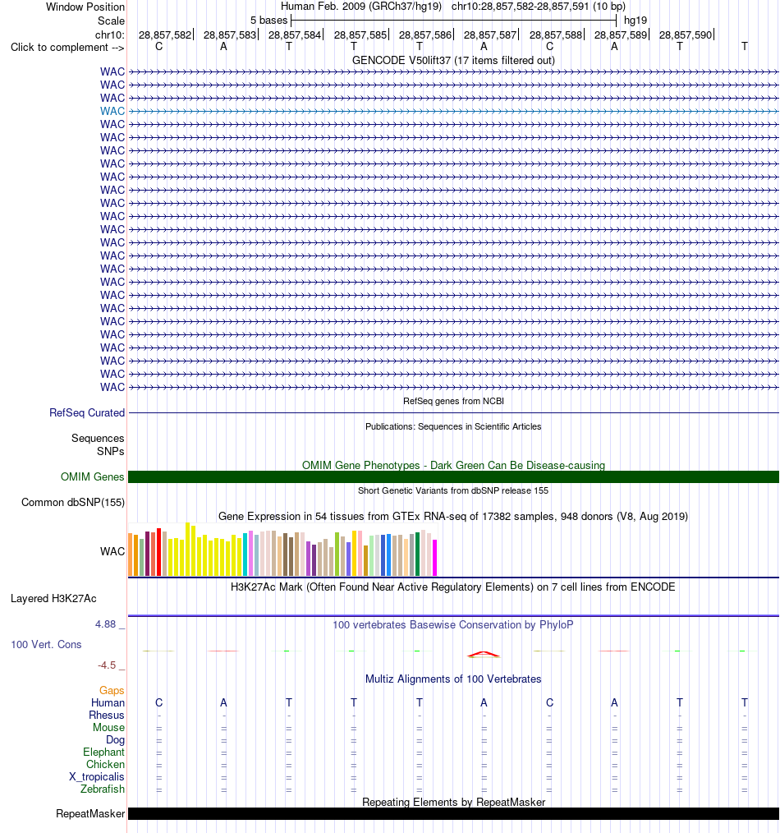
Task: Click the RepeatMasker track label
Action: [x=90, y=814]
